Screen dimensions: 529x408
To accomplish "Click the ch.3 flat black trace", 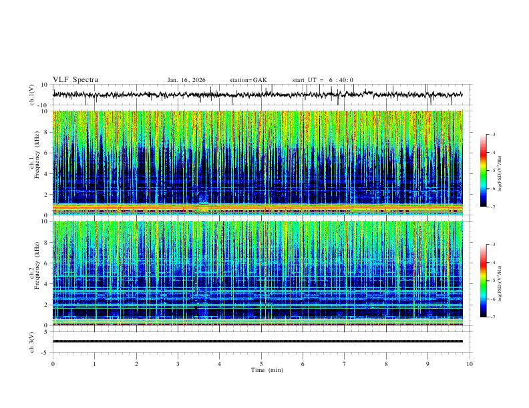I will pos(258,341).
